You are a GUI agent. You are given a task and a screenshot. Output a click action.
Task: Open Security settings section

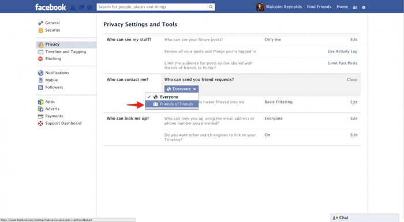(x=53, y=30)
